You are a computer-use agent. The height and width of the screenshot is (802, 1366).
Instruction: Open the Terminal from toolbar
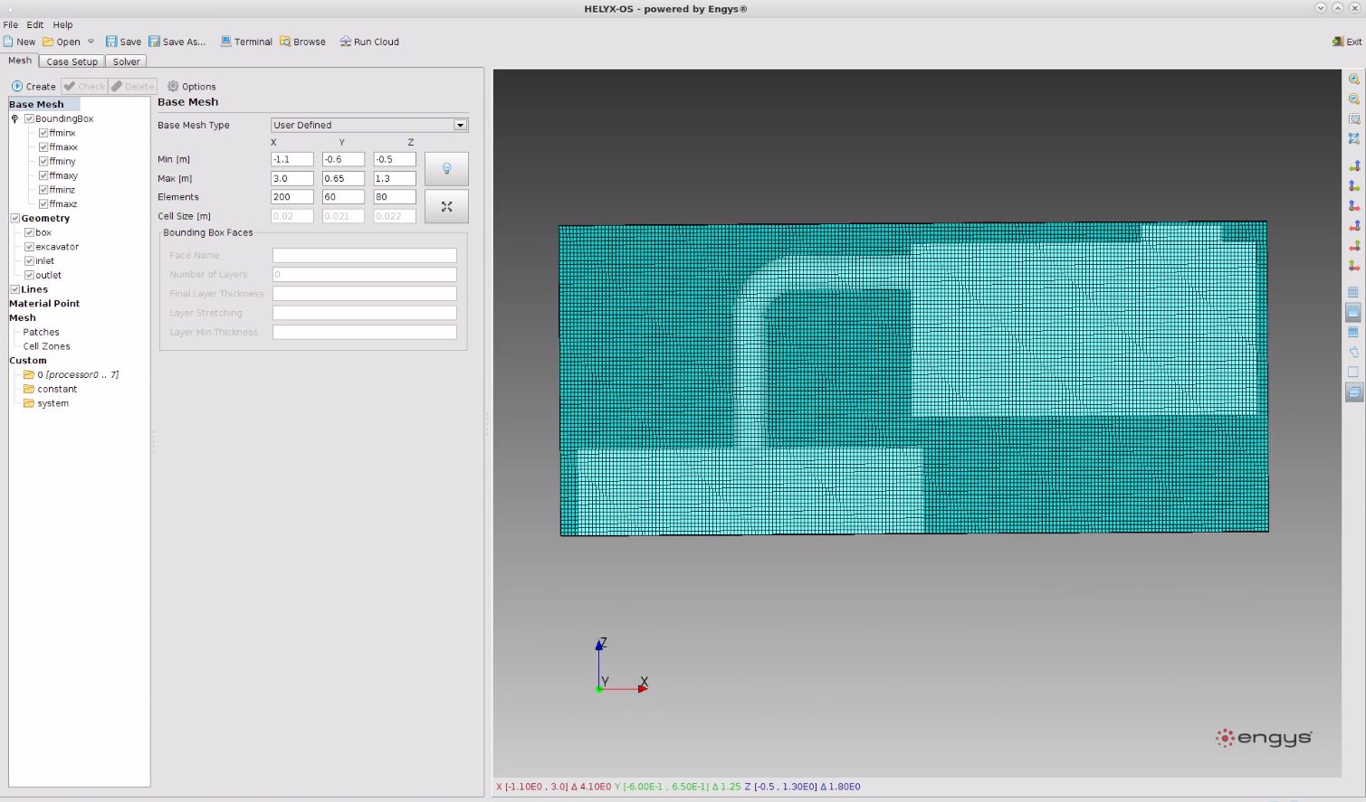coord(246,42)
